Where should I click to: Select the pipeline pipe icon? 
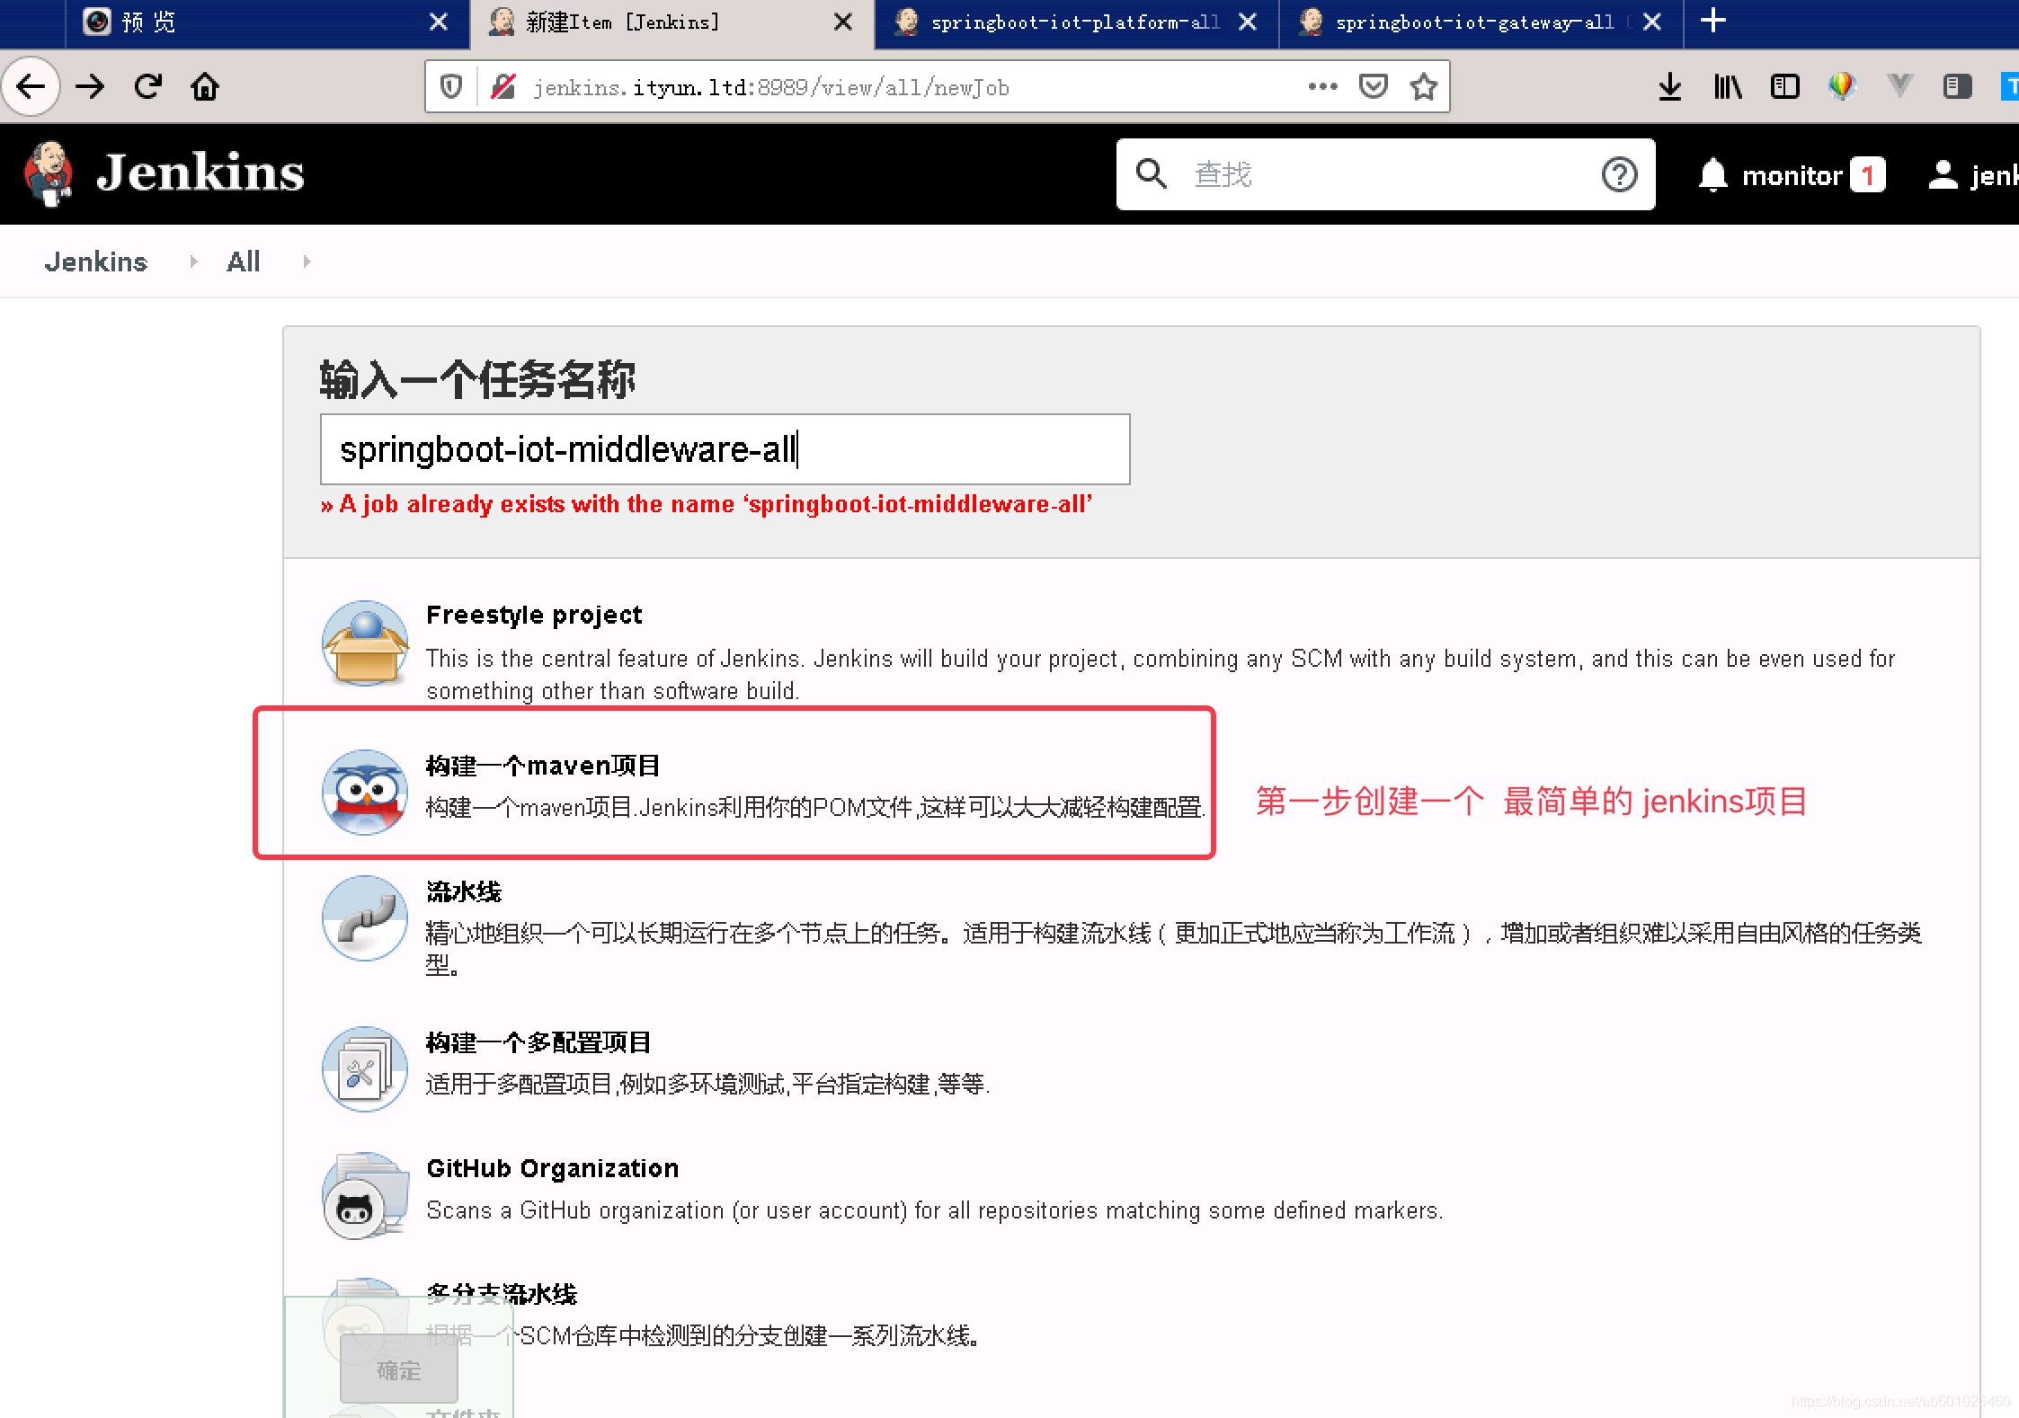coord(365,918)
